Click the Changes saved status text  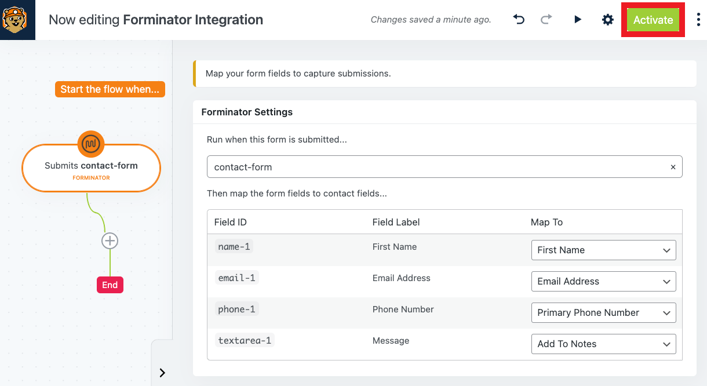pyautogui.click(x=431, y=20)
